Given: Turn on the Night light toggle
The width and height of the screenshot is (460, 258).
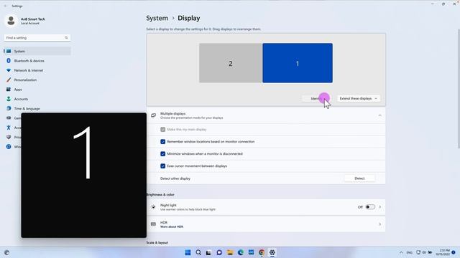Looking at the screenshot, I should [370, 207].
